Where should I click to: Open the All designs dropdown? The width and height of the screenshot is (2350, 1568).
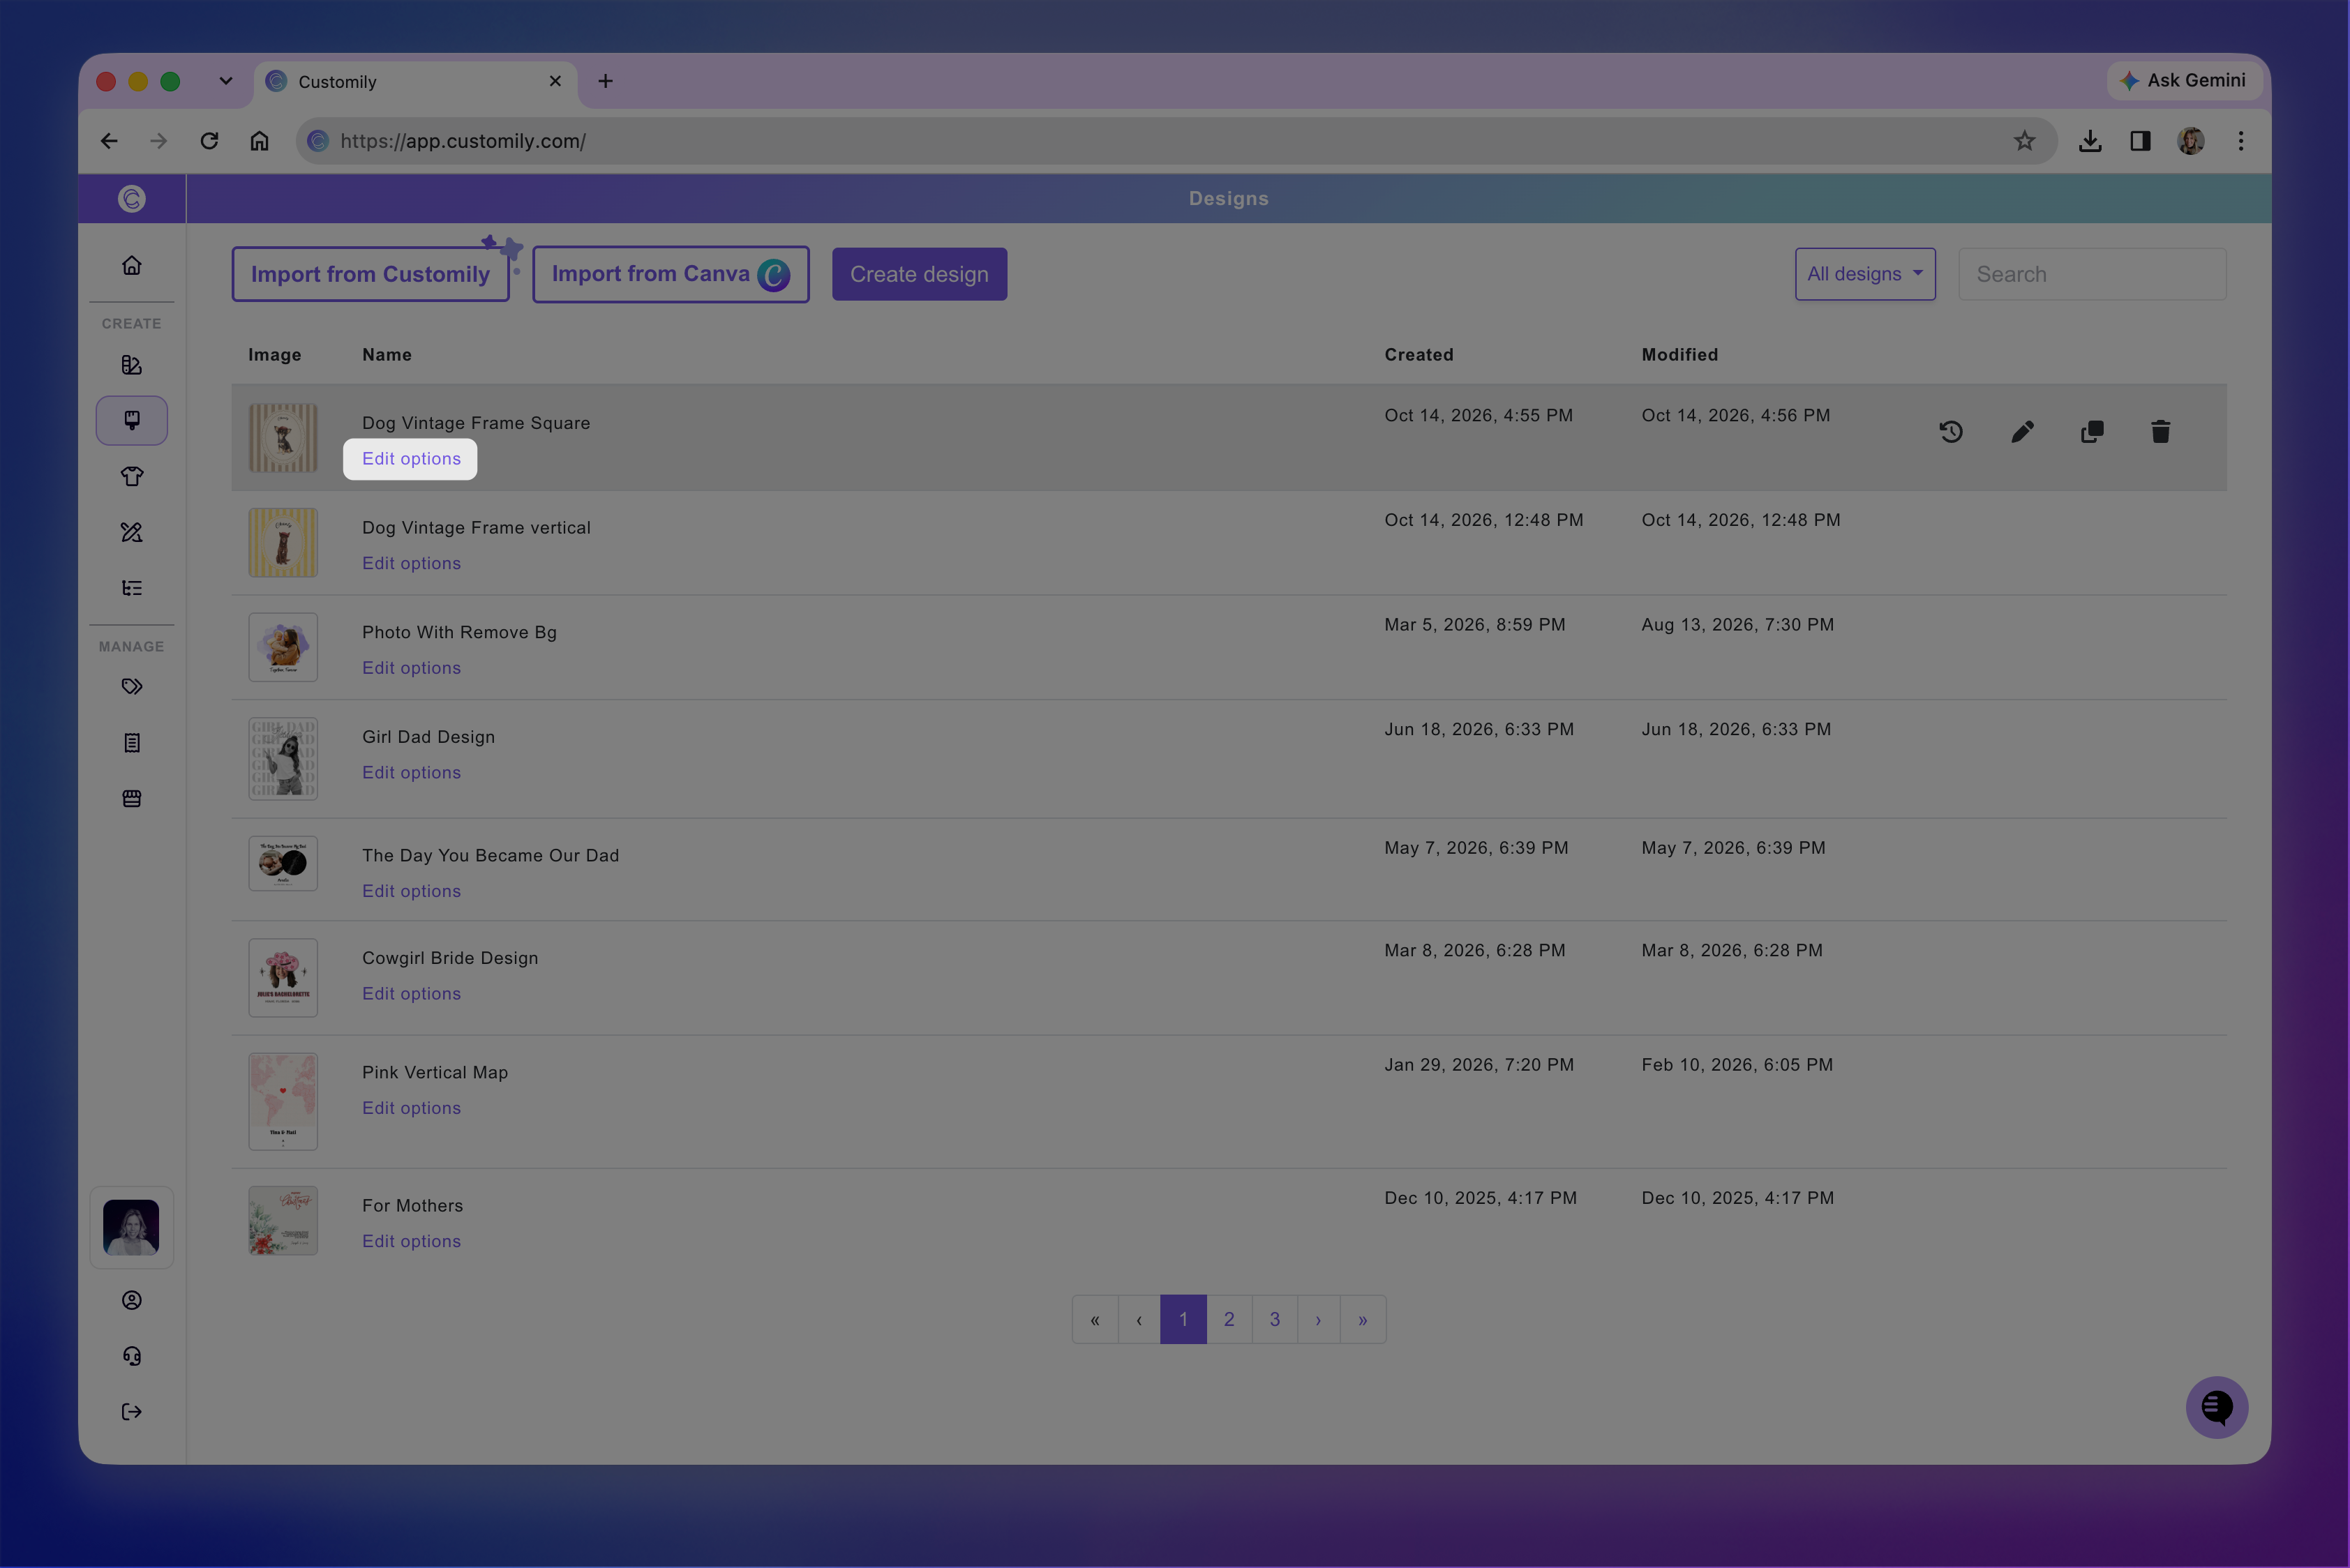point(1865,274)
